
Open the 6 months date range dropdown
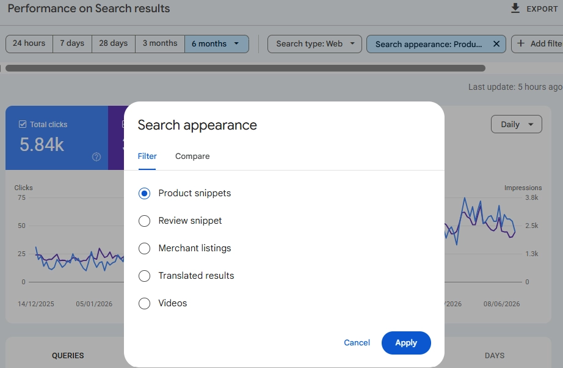[217, 44]
